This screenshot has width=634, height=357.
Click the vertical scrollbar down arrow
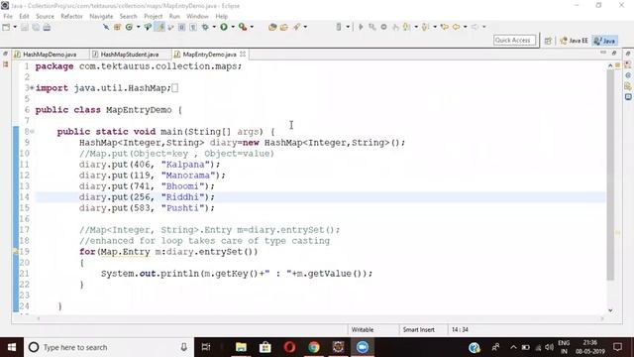pyautogui.click(x=610, y=310)
